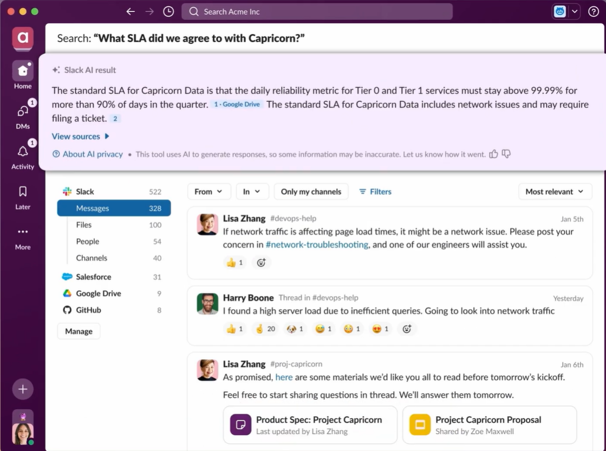606x451 pixels.
Task: Click the flushed face emoji reaction
Action: point(352,329)
